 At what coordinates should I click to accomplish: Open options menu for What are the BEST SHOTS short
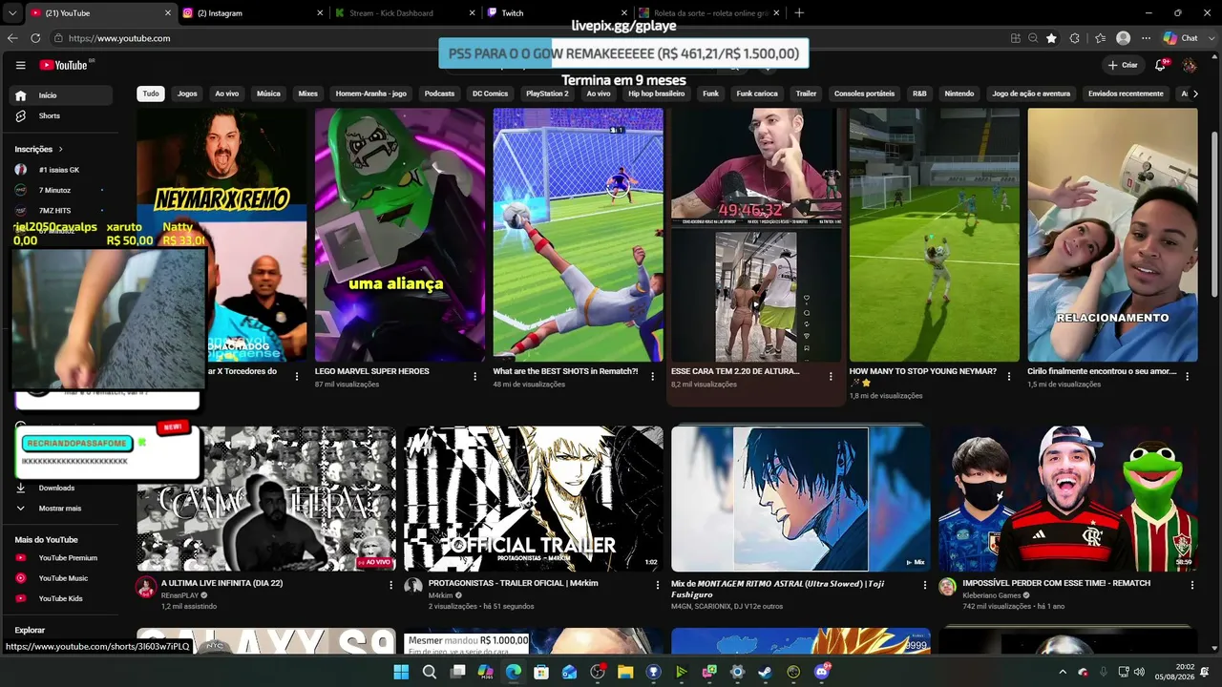point(653,377)
